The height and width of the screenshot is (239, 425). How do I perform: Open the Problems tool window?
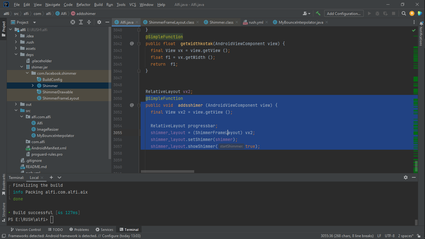click(x=79, y=230)
